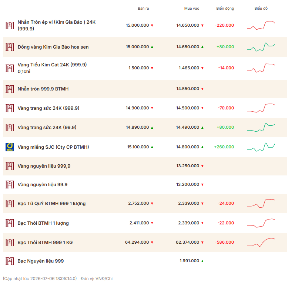Click green up arrow beside 1.991.000
The width and height of the screenshot is (288, 283).
202,261
